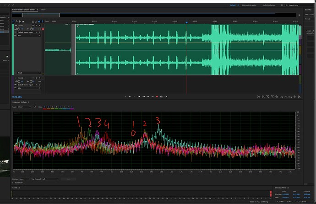Image resolution: width=316 pixels, height=204 pixels.
Task: Toggle Loop Playback in the transport
Action: [x=161, y=97]
